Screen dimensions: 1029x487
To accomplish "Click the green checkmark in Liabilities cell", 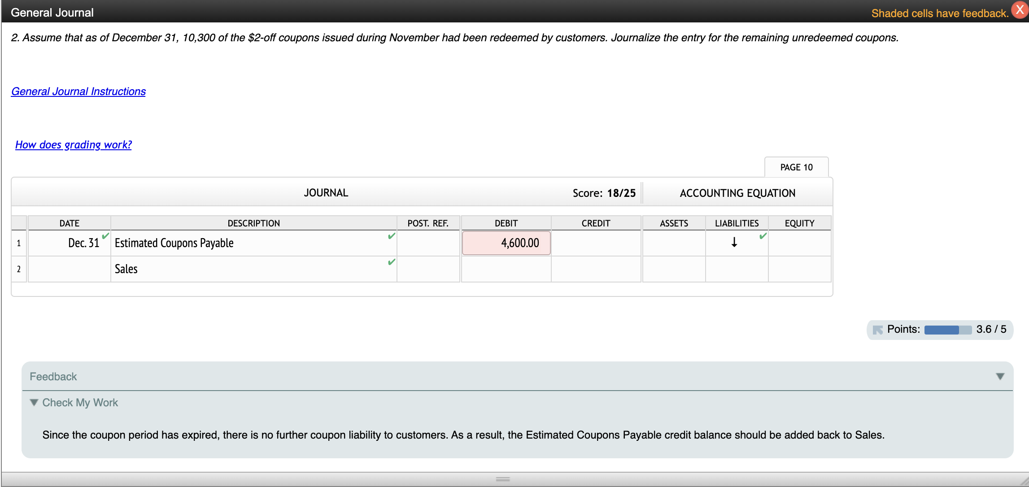I will (x=763, y=236).
